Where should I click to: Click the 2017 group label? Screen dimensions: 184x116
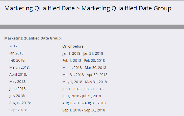(x=14, y=46)
